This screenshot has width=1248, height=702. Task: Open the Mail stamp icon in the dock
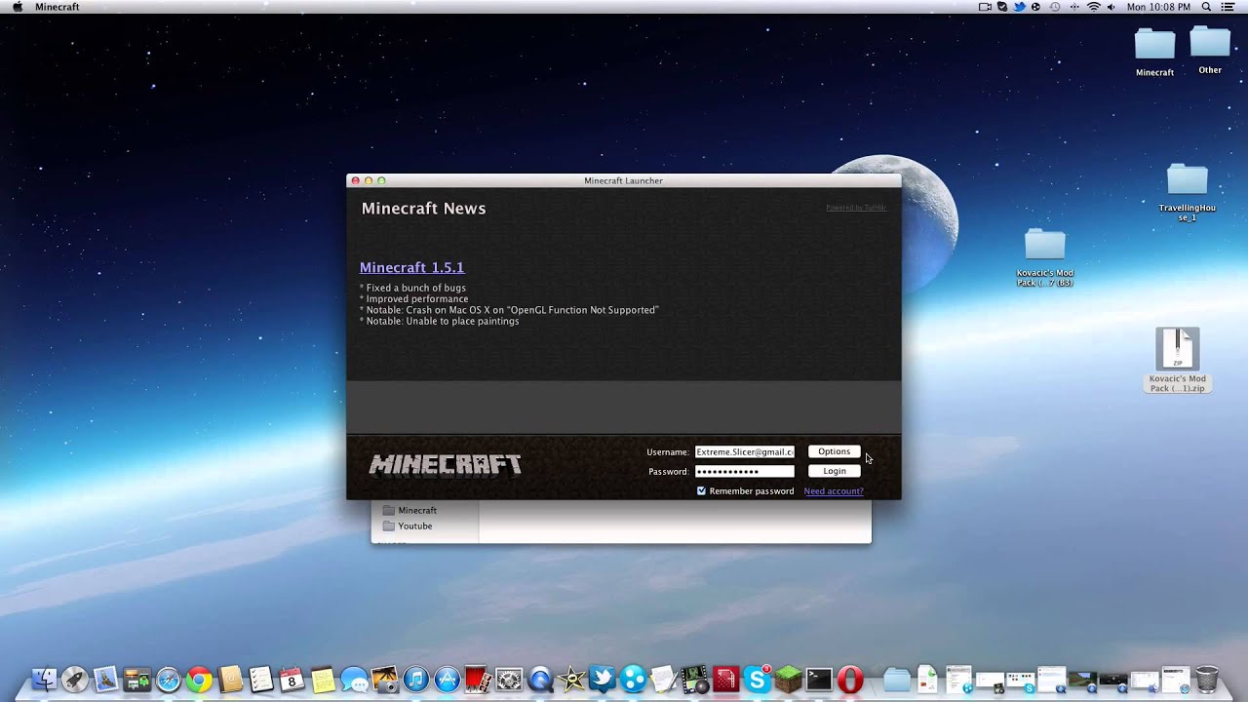105,680
